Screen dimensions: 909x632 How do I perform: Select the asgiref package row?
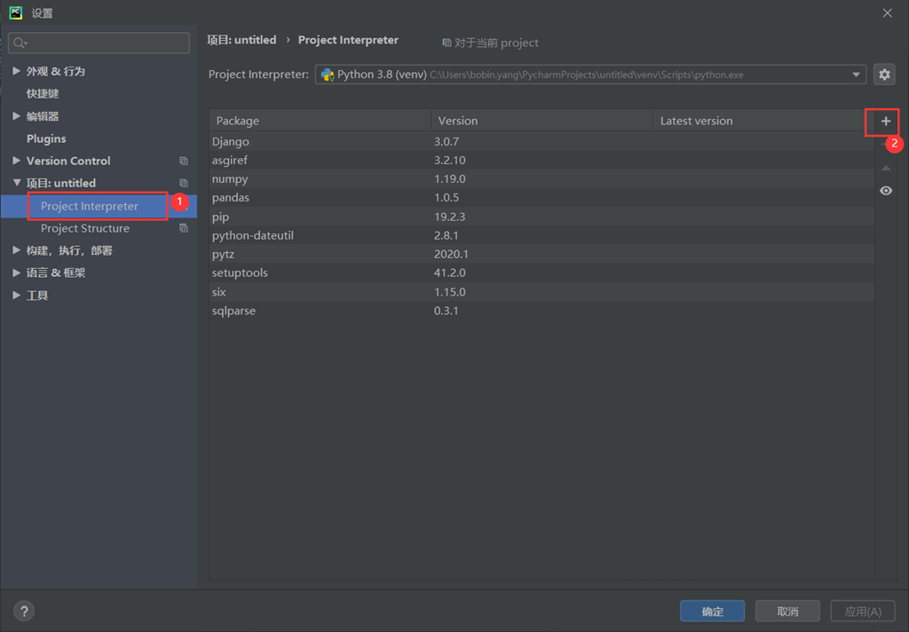541,160
